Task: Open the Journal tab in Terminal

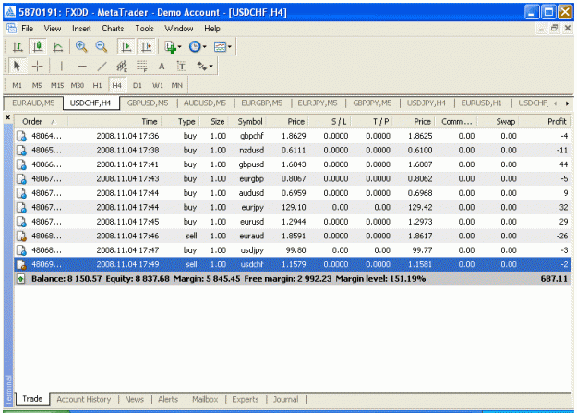Action: pyautogui.click(x=286, y=399)
